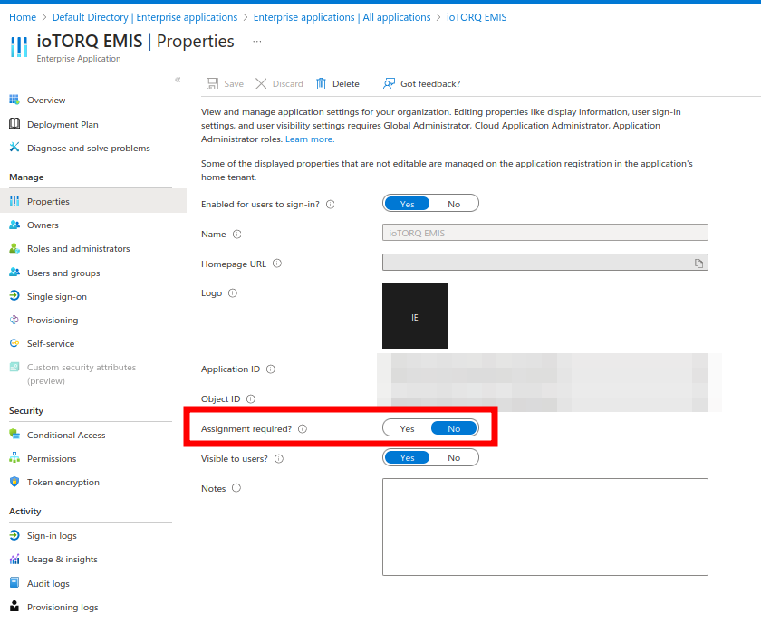The width and height of the screenshot is (761, 623).
Task: Click the Permissions hierarchy icon
Action: 14,457
